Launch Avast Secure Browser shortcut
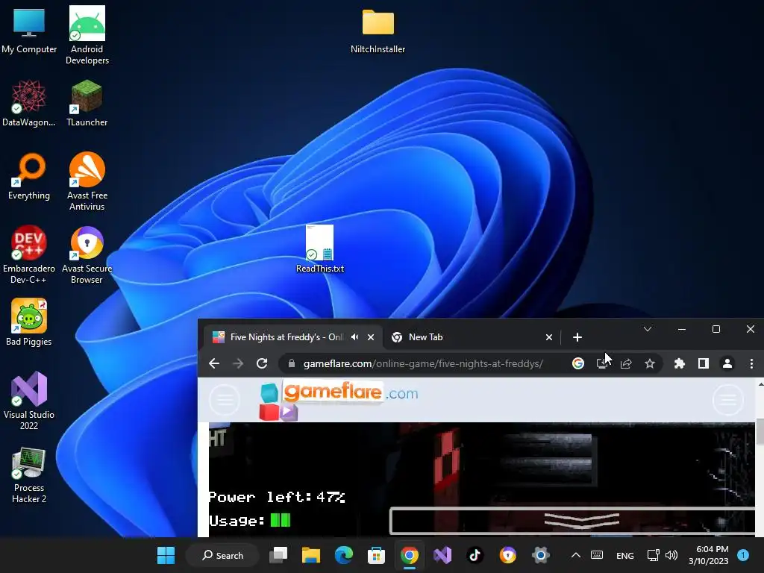764x573 pixels. 87,254
